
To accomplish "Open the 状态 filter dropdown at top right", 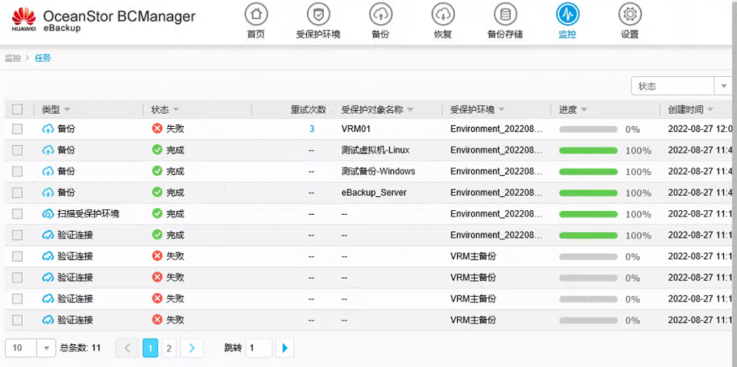I will [x=723, y=86].
